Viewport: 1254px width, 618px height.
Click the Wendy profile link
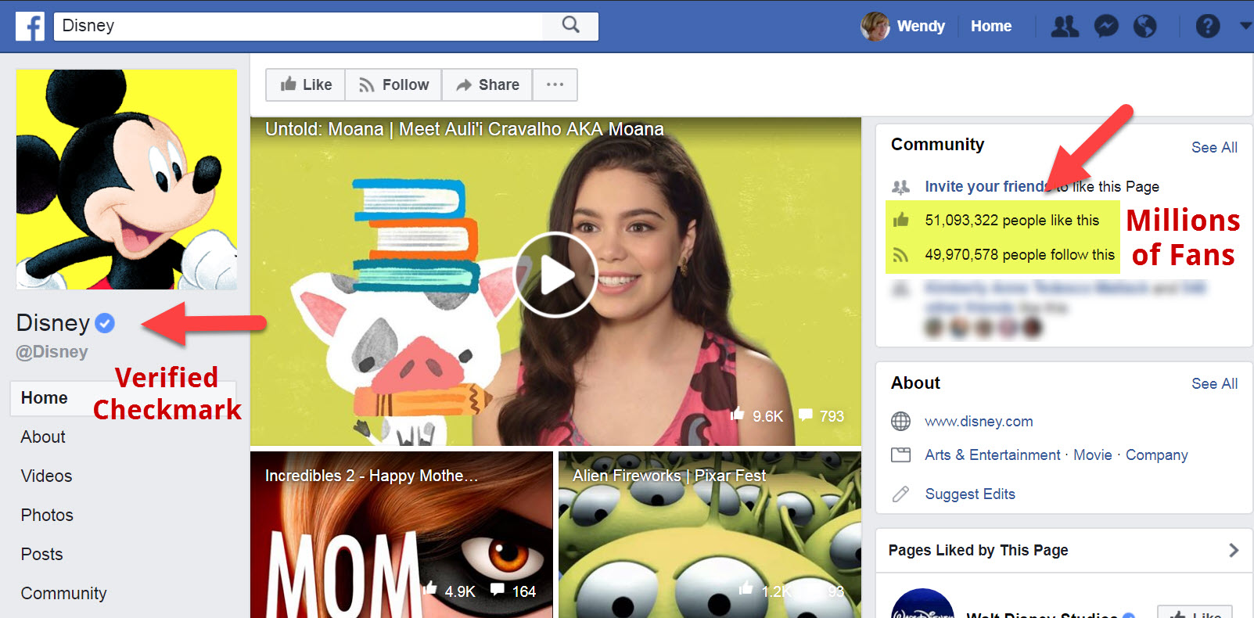click(x=921, y=26)
